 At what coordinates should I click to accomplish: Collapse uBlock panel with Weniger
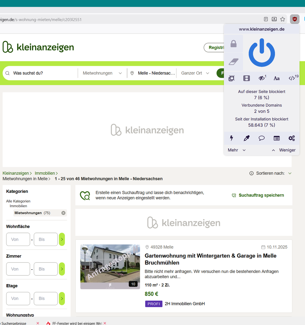(284, 150)
